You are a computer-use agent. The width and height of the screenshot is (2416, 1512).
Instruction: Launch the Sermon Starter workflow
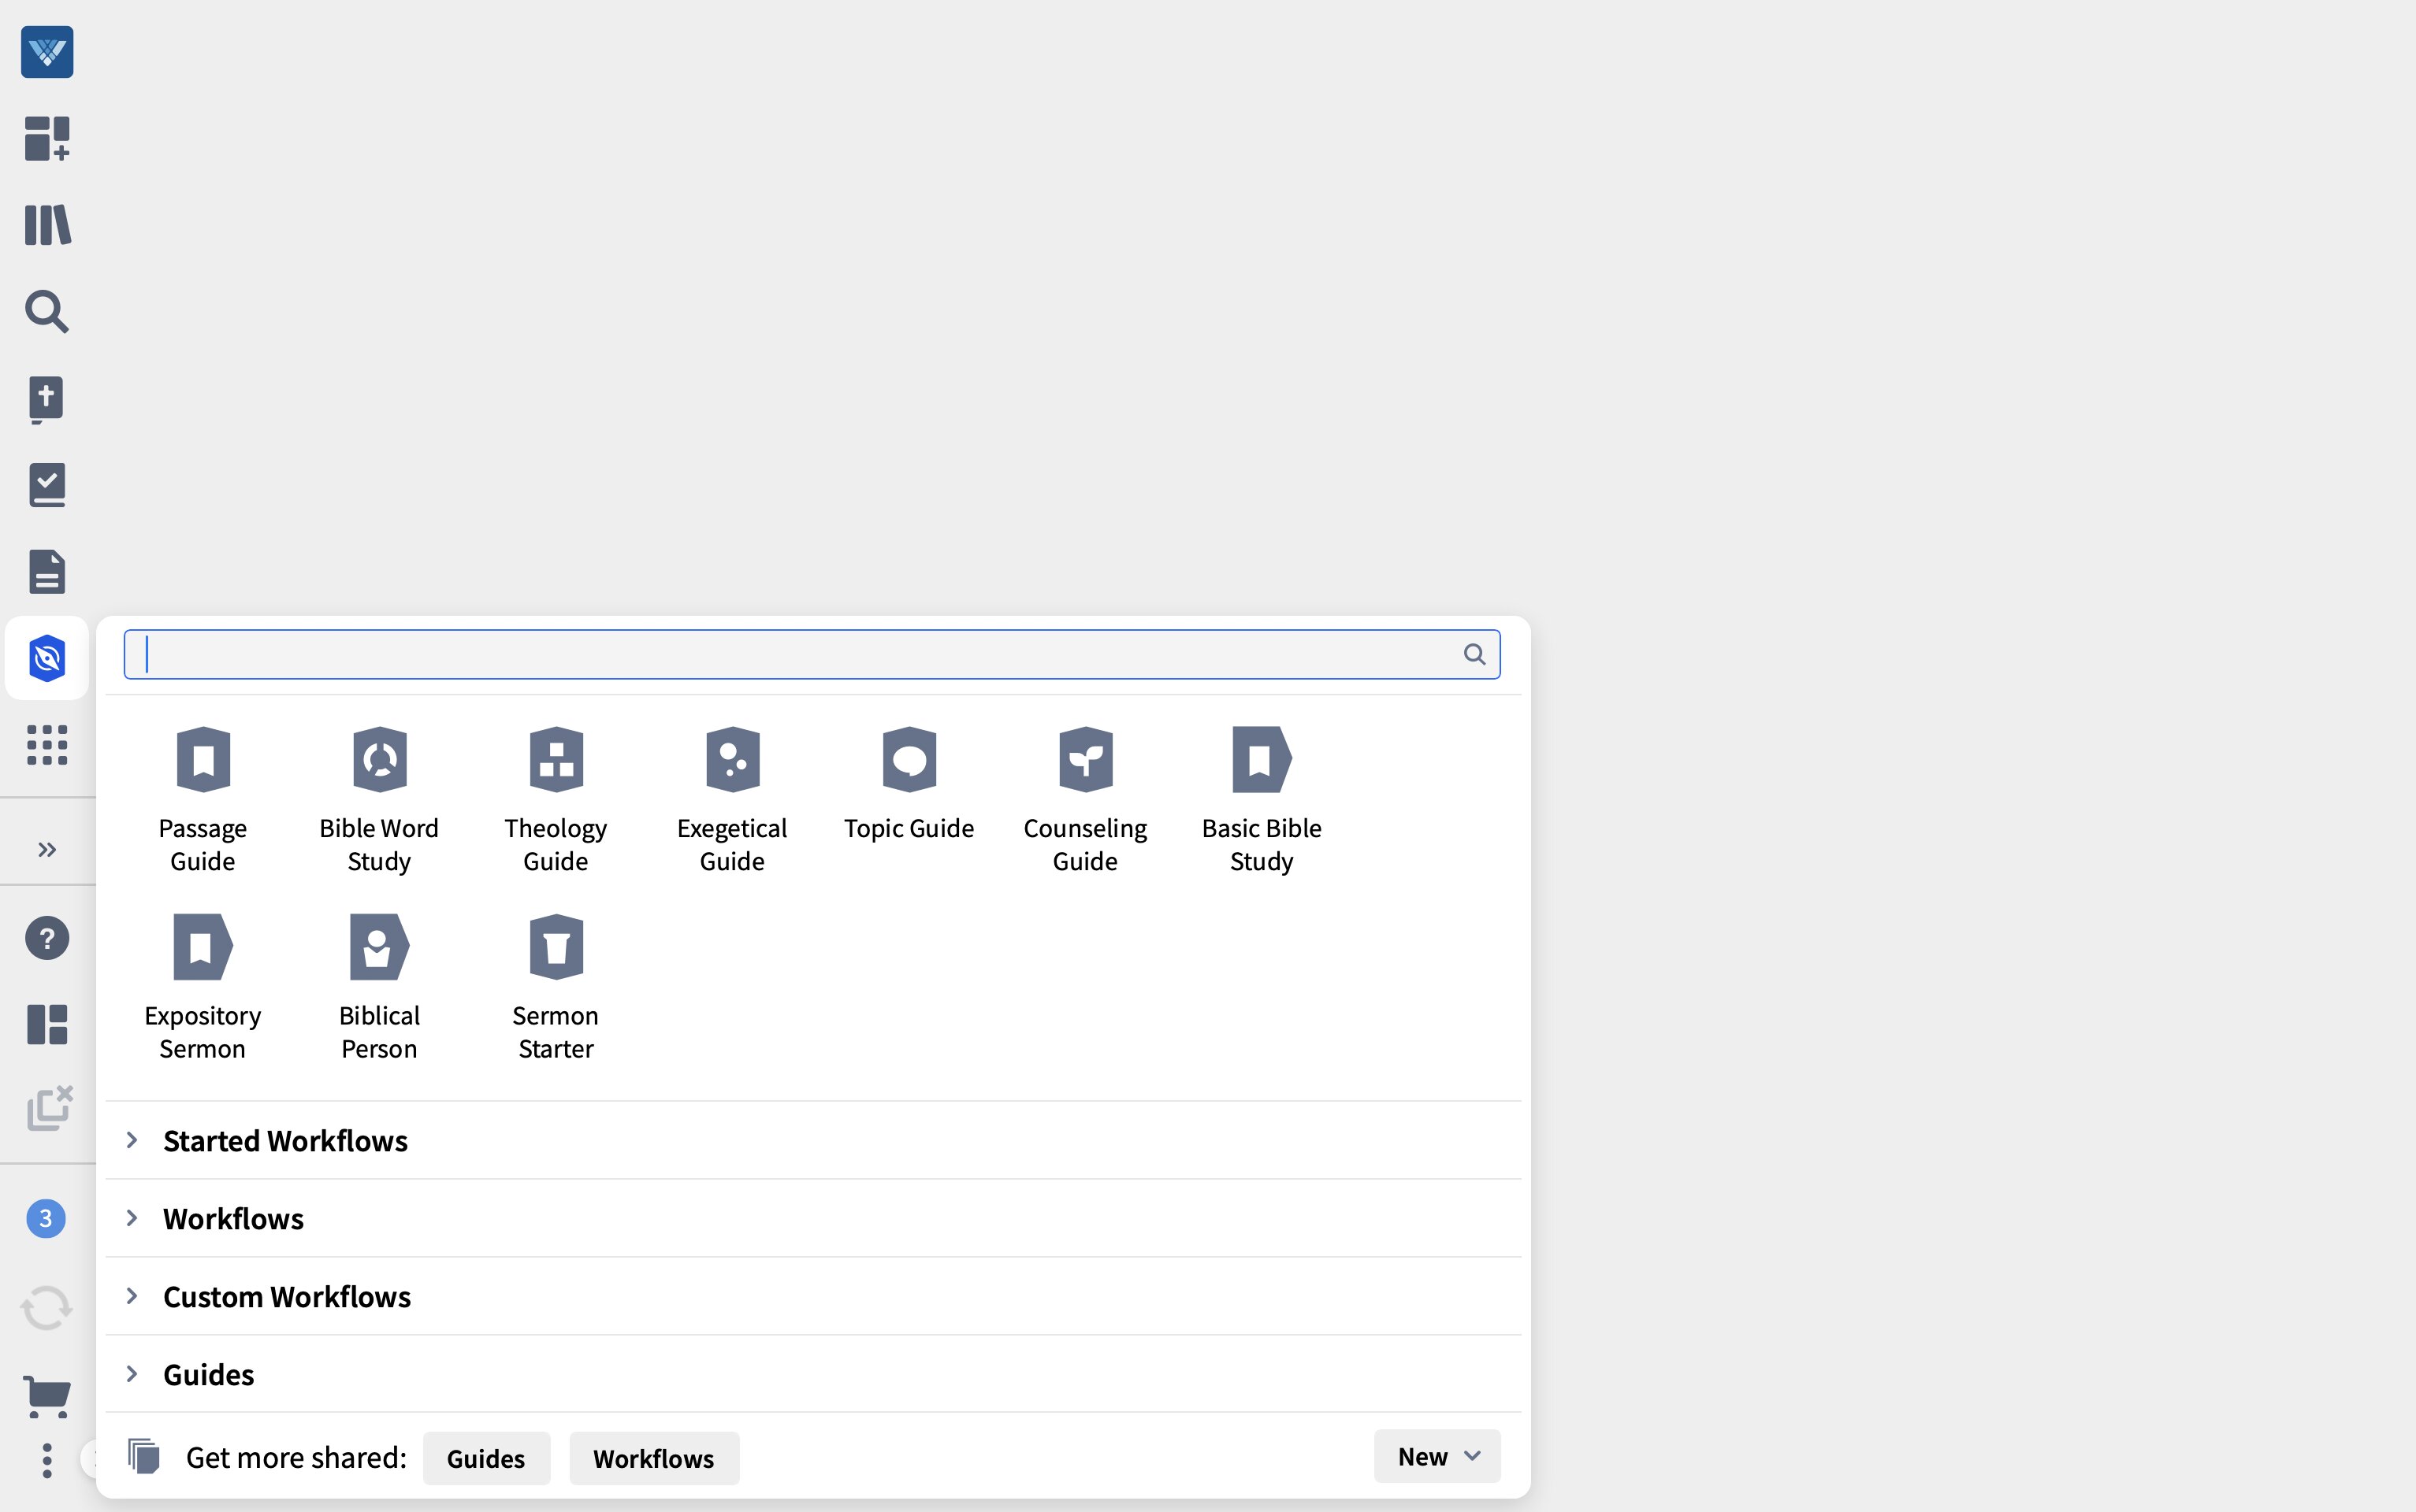(x=556, y=985)
